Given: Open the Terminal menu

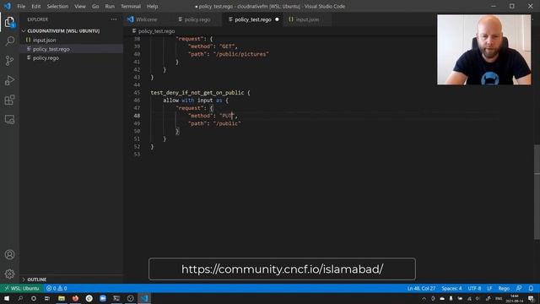Looking at the screenshot, I should (131, 6).
